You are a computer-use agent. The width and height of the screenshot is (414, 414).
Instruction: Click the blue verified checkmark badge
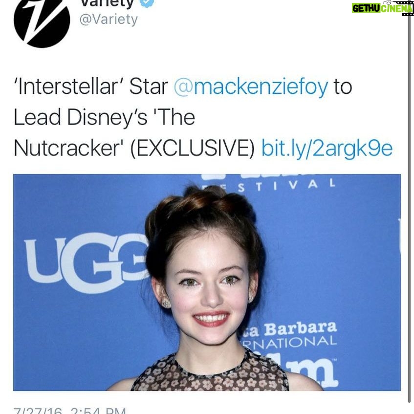(x=147, y=2)
